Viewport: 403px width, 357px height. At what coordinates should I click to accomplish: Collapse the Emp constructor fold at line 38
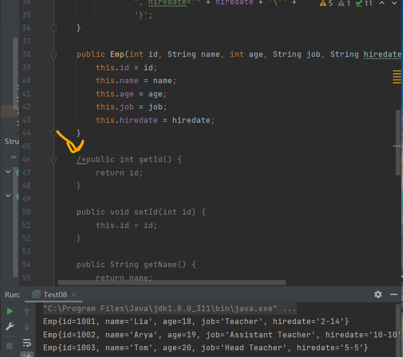[54, 54]
